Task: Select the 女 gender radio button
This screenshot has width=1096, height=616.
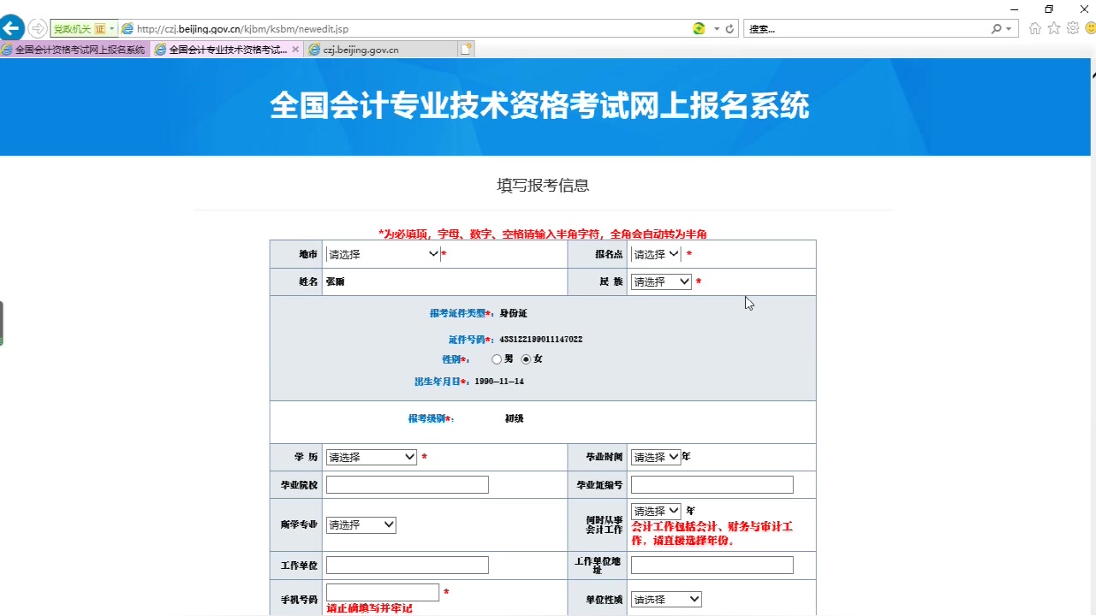Action: click(x=526, y=359)
